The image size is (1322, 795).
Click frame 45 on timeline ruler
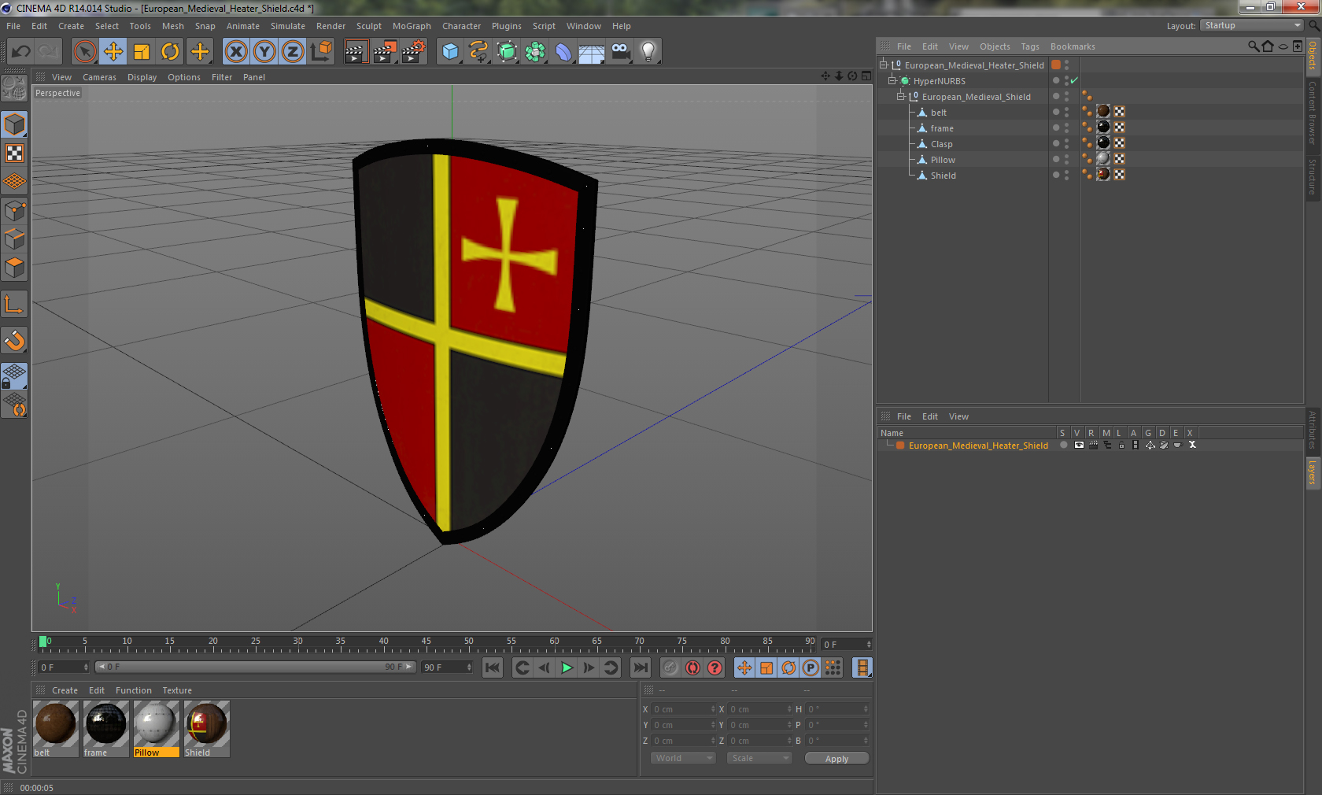coord(426,643)
